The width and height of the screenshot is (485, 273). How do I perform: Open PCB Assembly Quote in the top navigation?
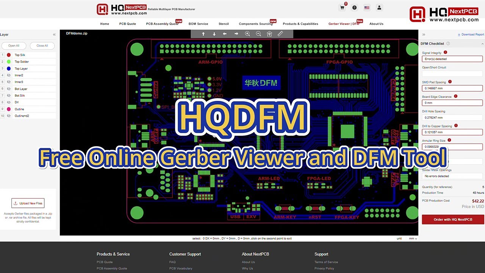tap(162, 24)
